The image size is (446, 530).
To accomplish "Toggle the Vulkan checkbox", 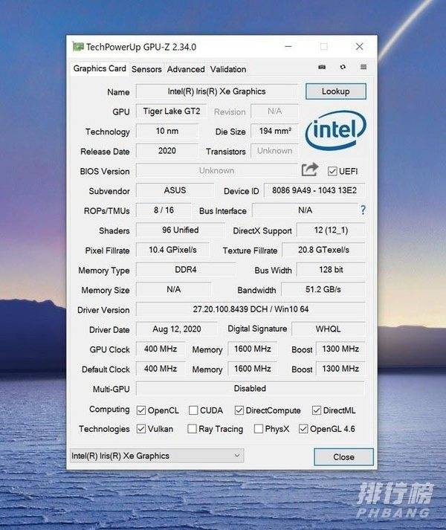I will pos(141,429).
